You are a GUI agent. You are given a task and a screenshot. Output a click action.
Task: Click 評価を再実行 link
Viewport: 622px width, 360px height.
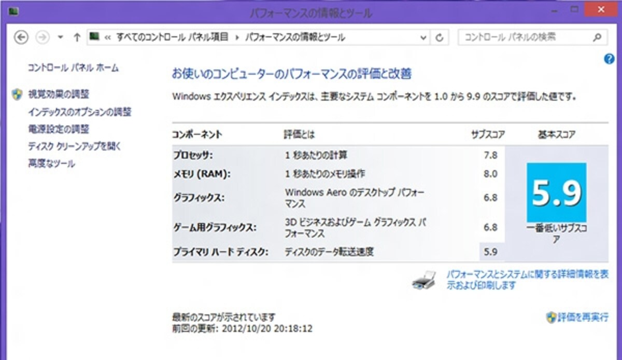[x=583, y=317]
